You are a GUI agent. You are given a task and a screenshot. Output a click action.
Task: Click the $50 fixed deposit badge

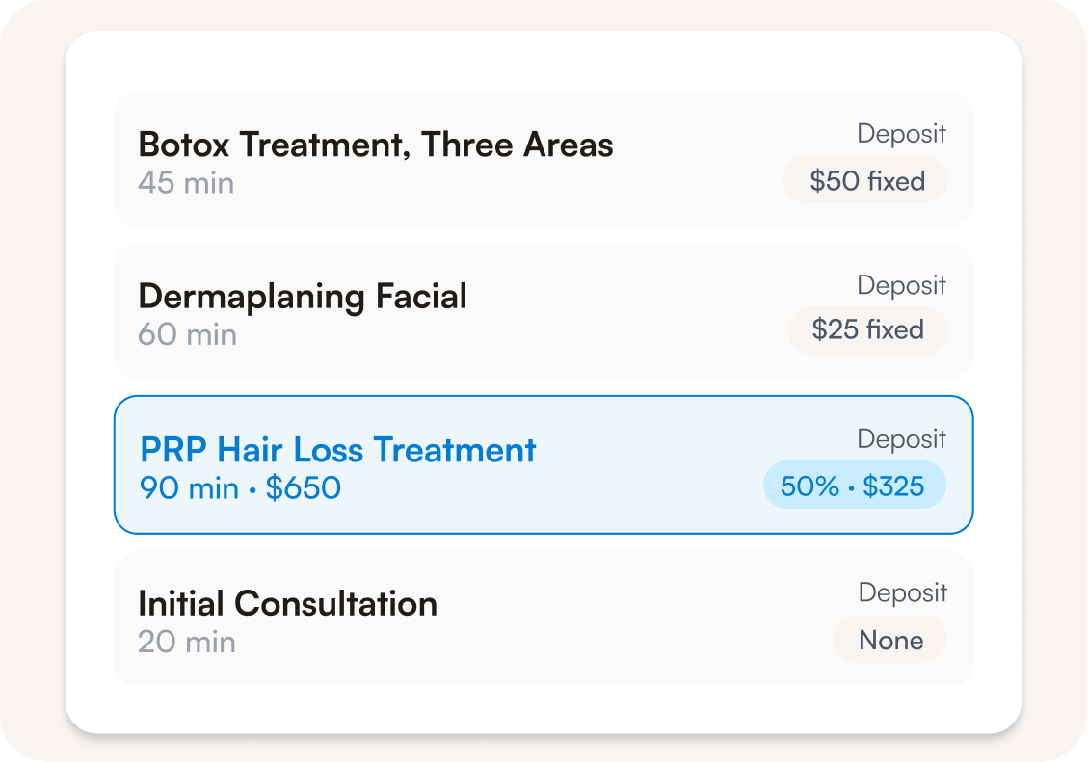coord(865,180)
